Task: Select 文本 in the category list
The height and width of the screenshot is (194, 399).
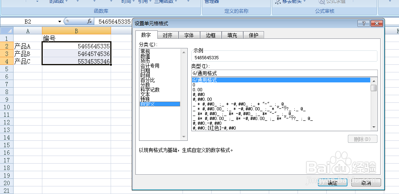Action: [160, 94]
